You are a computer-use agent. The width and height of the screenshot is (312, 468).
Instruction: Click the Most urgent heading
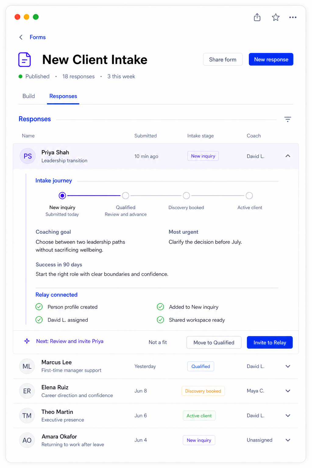click(x=183, y=232)
